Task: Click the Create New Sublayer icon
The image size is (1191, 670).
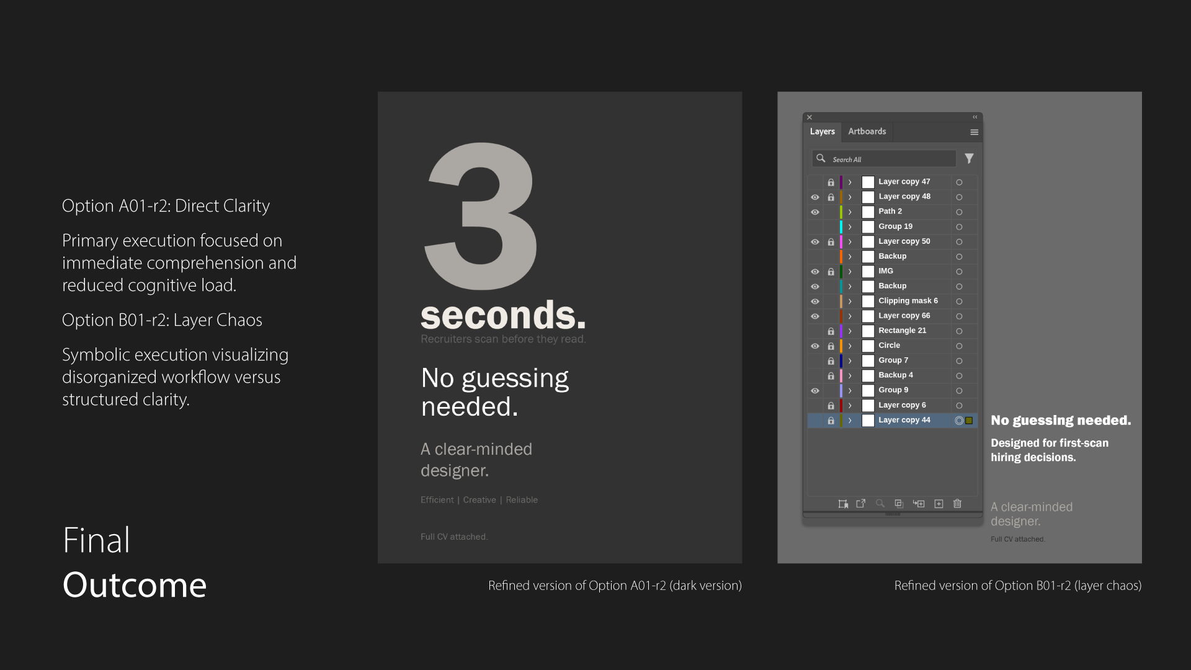Action: tap(919, 504)
